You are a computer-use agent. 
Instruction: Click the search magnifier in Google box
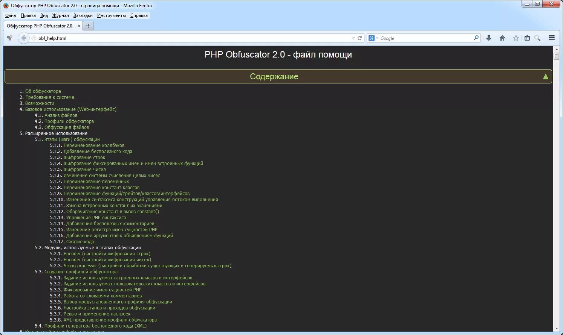pyautogui.click(x=476, y=38)
